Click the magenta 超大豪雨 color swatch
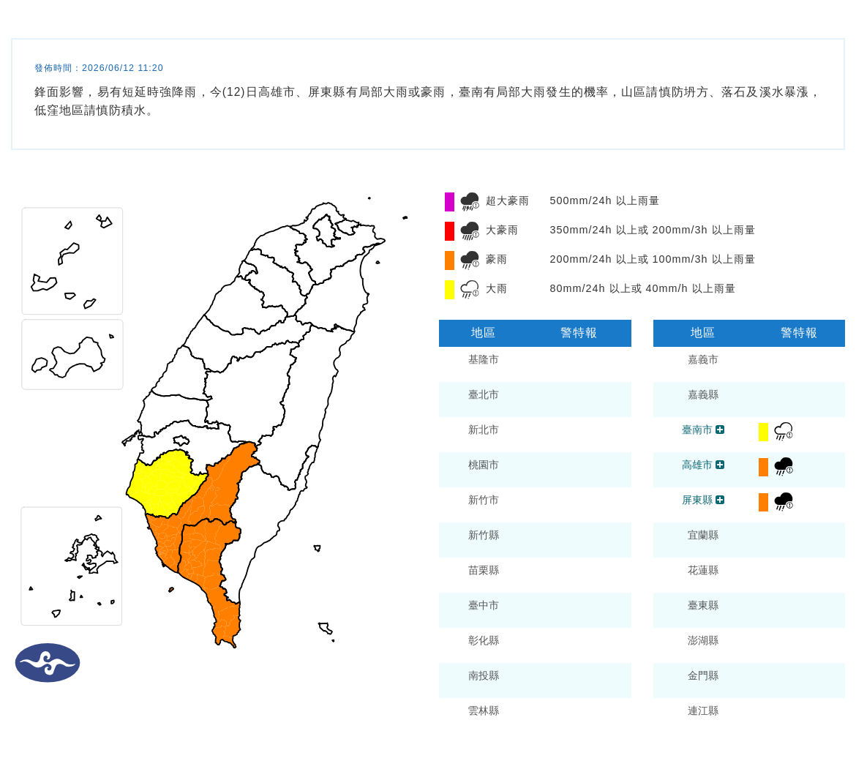Viewport: 856px width, 761px height. pos(449,201)
